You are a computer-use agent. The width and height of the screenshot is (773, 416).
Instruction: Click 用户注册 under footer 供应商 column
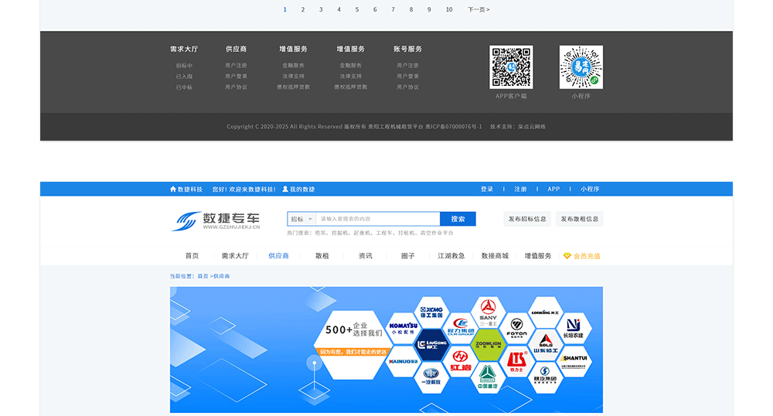point(236,65)
